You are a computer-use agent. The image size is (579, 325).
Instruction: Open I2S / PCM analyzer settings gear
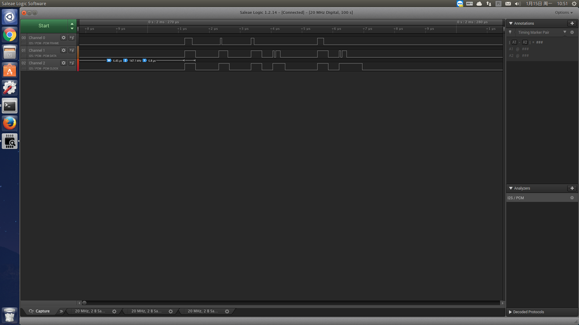click(572, 198)
